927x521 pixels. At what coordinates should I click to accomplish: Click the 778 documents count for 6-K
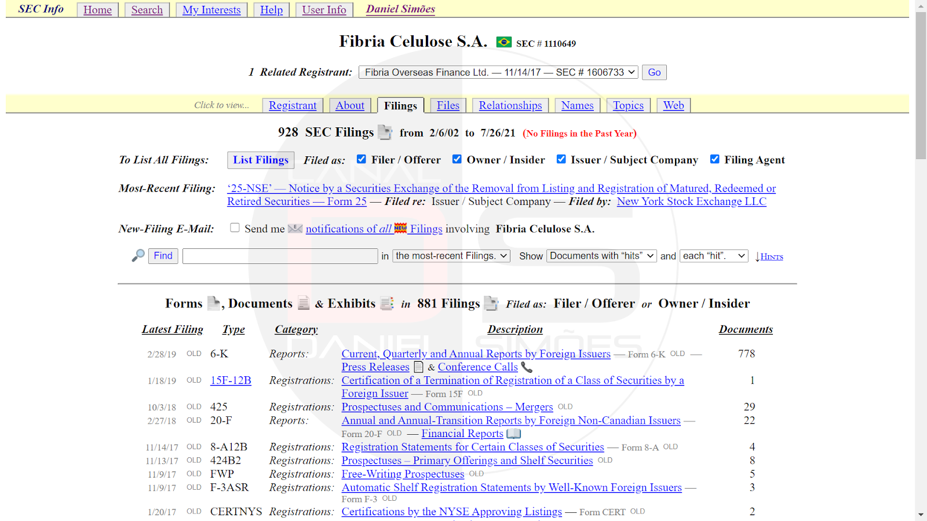pyautogui.click(x=746, y=354)
